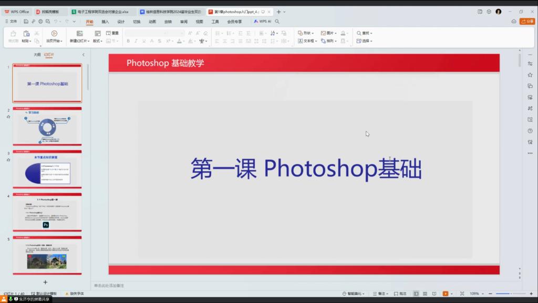Image resolution: width=538 pixels, height=303 pixels.
Task: Switch to slide sorter view
Action: pos(425,294)
